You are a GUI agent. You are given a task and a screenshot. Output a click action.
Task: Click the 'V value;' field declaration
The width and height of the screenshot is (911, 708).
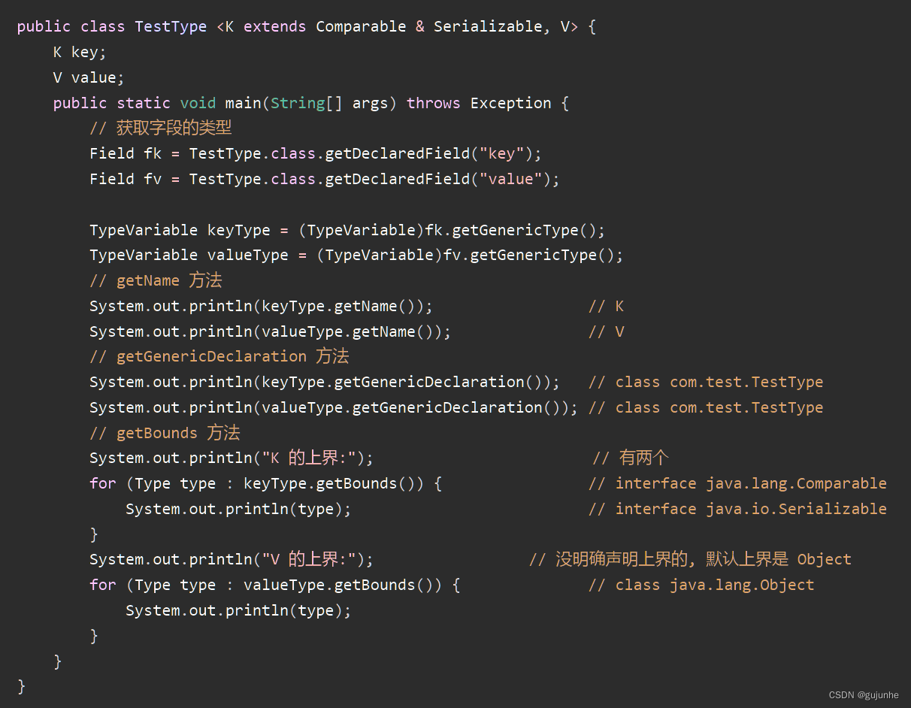point(89,77)
